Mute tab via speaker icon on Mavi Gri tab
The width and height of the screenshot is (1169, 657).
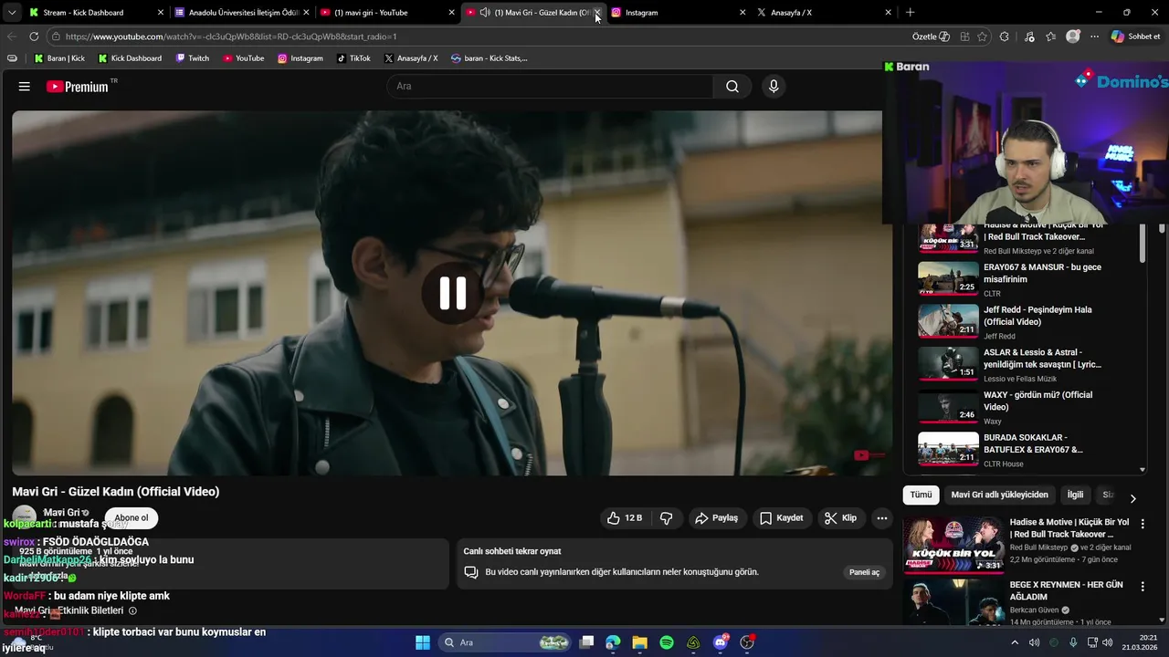point(485,13)
